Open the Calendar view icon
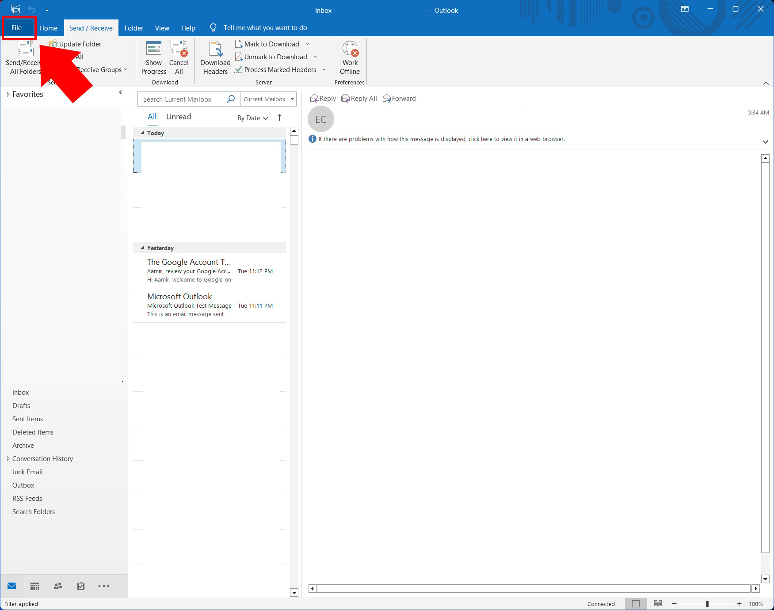Image resolution: width=774 pixels, height=610 pixels. pos(34,586)
